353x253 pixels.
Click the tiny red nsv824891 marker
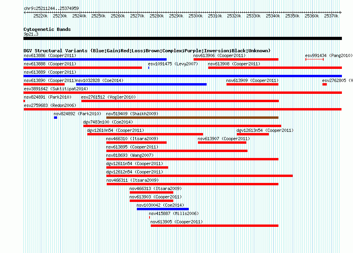click(24, 101)
